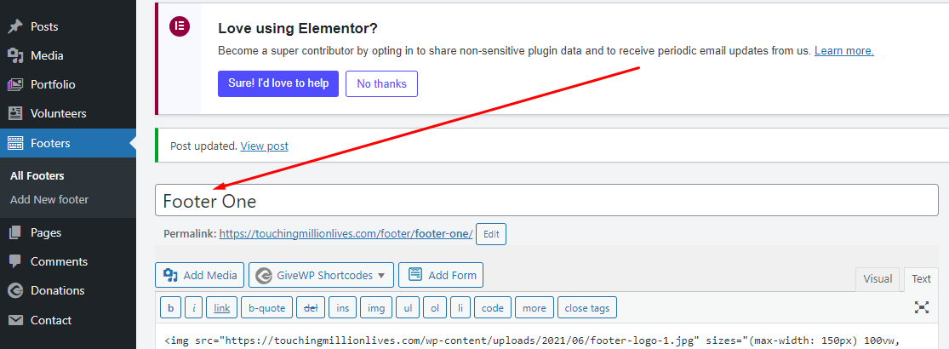Open Comments bubble icon
Image resolution: width=949 pixels, height=349 pixels.
coord(15,262)
